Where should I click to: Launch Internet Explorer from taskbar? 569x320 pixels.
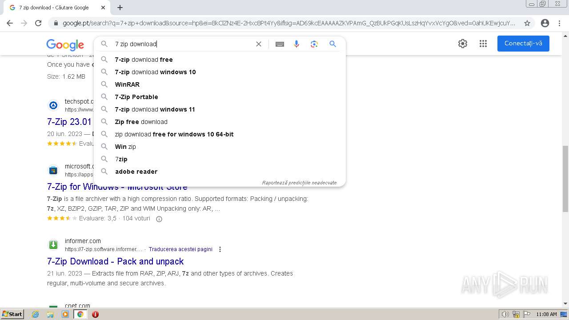[36, 314]
